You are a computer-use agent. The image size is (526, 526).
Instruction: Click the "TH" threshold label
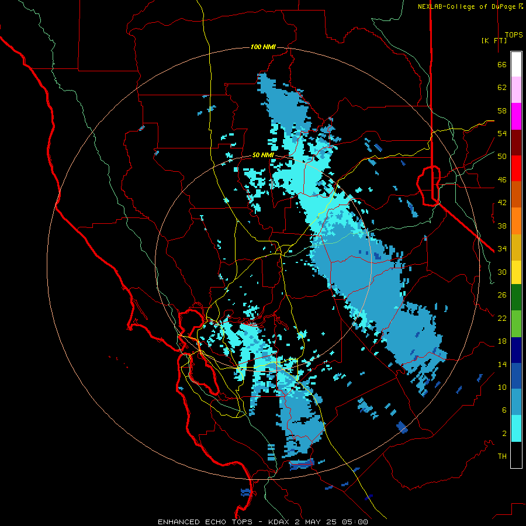(x=502, y=456)
